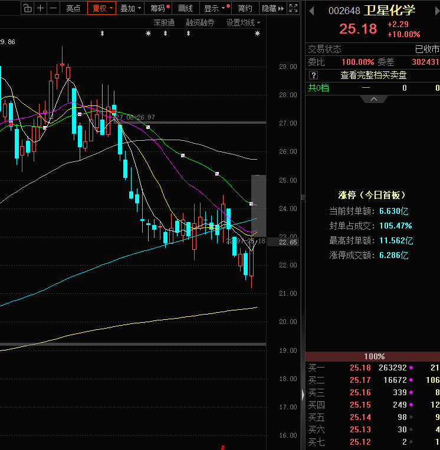Toggle 画线 drawing tools
Screen dimensions: 440x450
pos(185,8)
